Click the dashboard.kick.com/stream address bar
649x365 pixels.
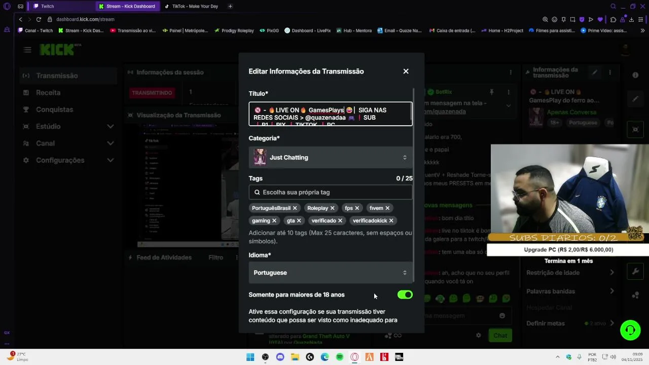[x=85, y=19]
